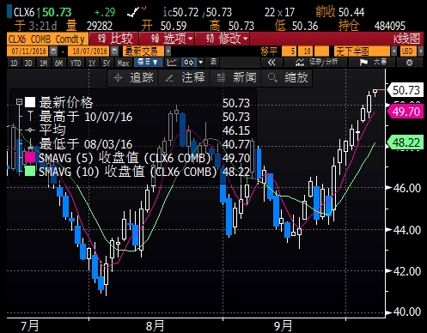Viewport: 427px width, 333px height.
Task: Open the 新闻 news tool
Action: pos(236,77)
